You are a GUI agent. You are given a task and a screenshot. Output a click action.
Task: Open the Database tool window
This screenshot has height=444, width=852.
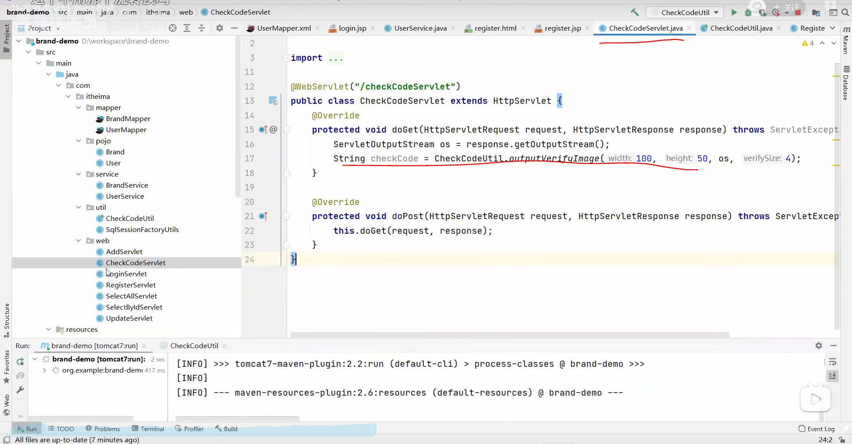click(846, 83)
